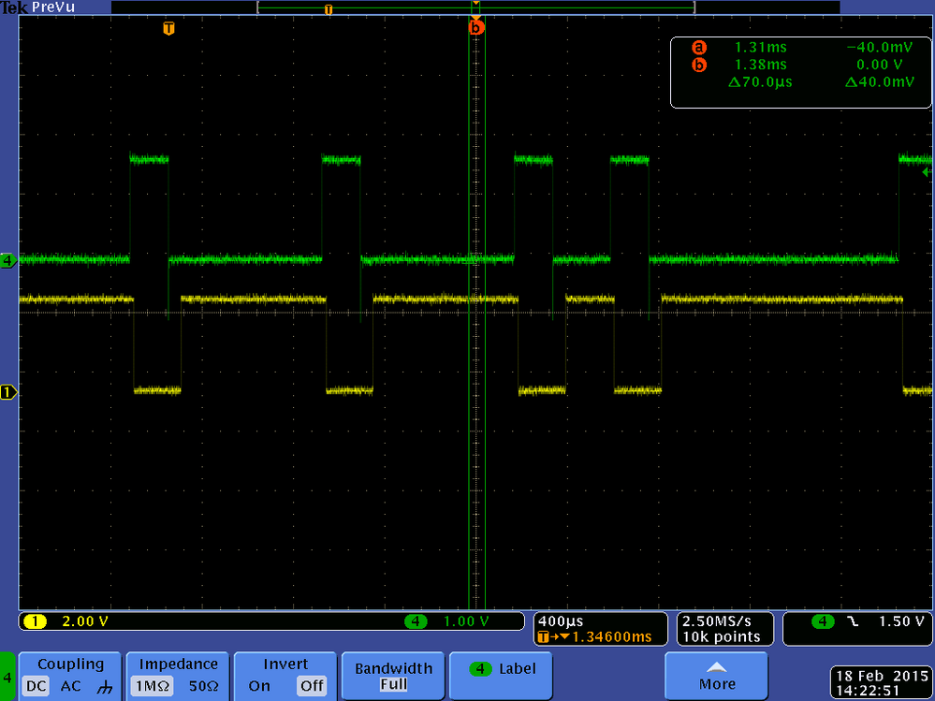Viewport: 935px width, 701px height.
Task: Click the channel 4 badge in the 1.50 V trigger readout
Action: click(x=823, y=621)
